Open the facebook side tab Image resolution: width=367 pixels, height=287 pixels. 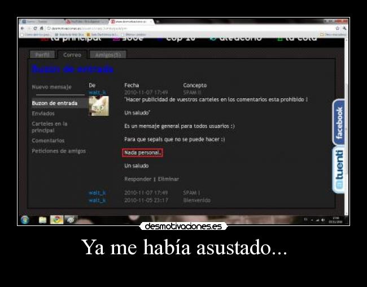coord(339,122)
